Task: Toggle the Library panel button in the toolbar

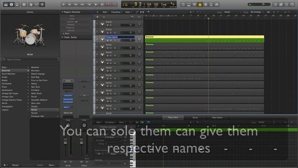Action: 6,4
